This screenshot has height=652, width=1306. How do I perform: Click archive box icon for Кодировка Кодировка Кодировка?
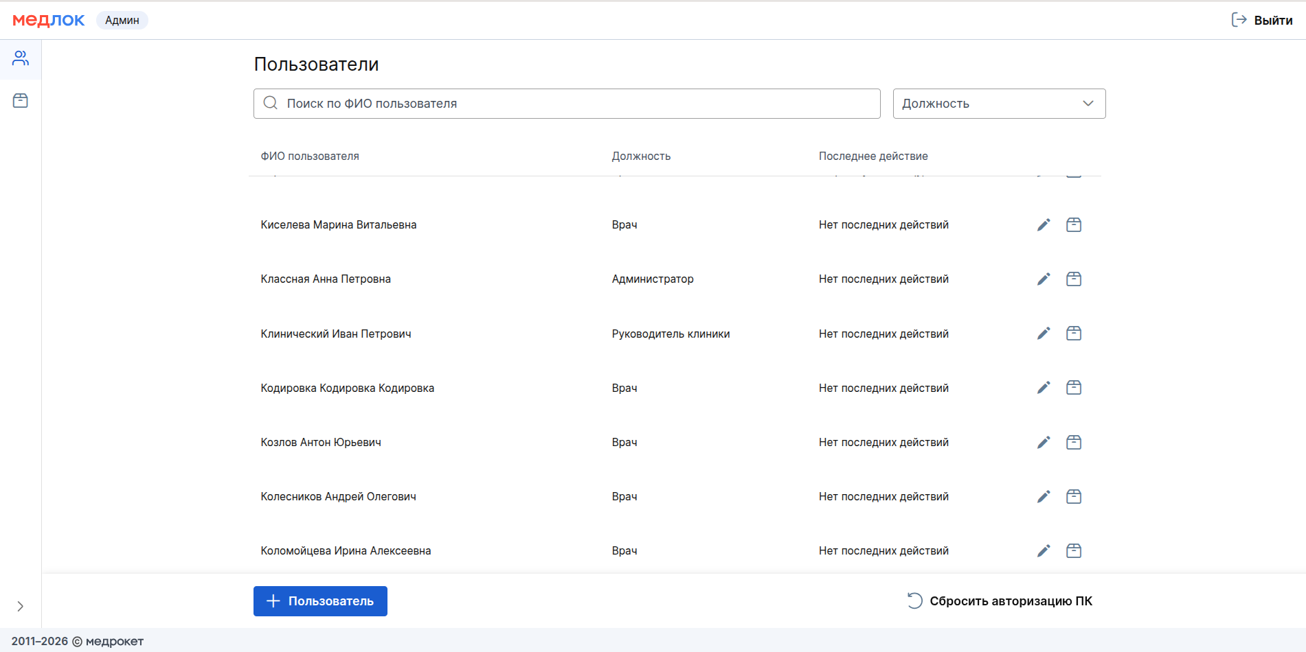pyautogui.click(x=1073, y=388)
